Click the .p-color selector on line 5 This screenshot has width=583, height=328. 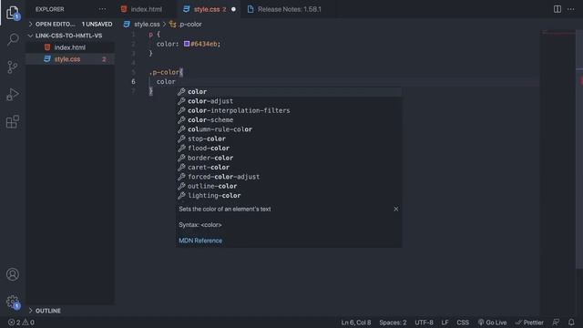[164, 72]
